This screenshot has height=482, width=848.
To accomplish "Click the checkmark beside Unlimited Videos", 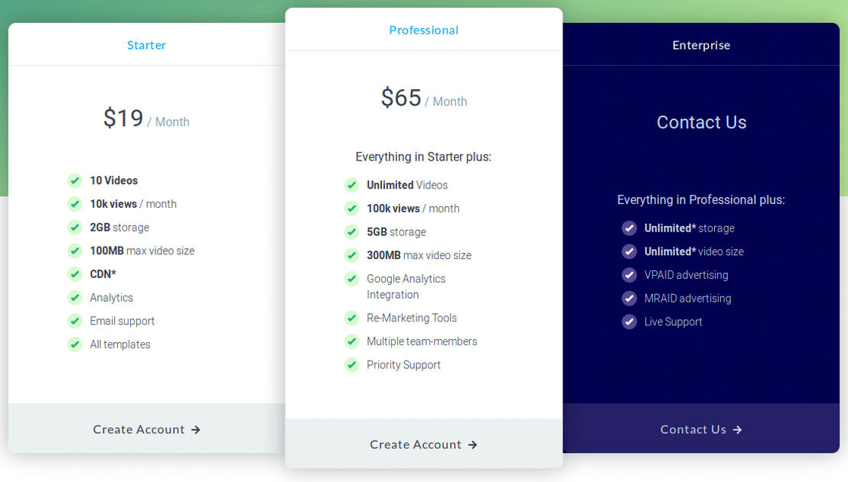I will [x=351, y=185].
